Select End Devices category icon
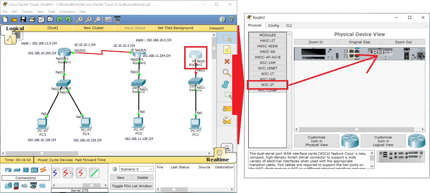Viewport: 430px width, 193px height. coord(8,185)
